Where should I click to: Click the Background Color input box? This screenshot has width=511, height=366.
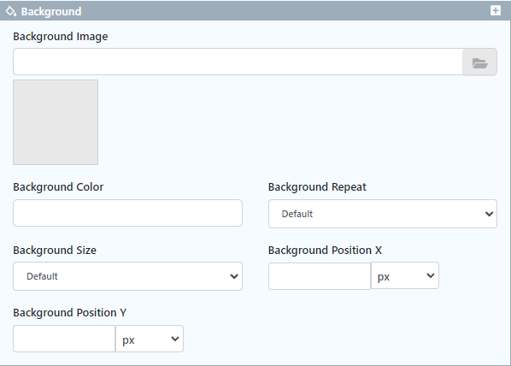[128, 213]
